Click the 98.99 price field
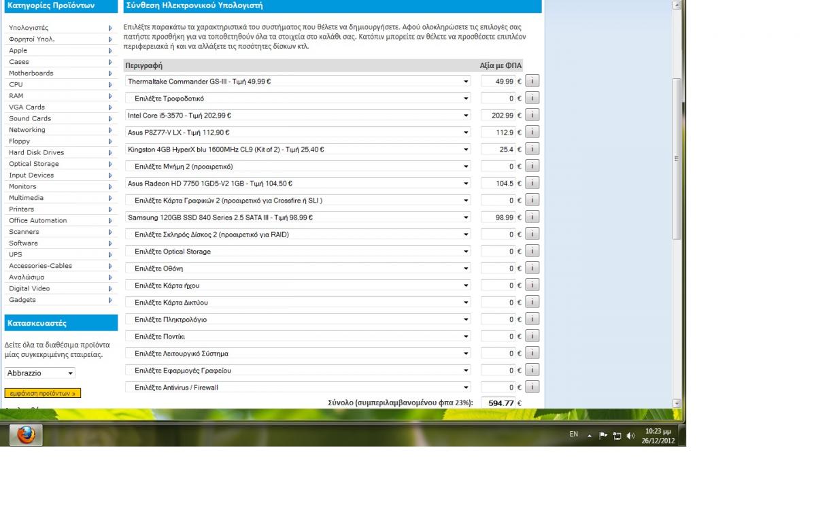This screenshot has height=510, width=816. click(498, 218)
